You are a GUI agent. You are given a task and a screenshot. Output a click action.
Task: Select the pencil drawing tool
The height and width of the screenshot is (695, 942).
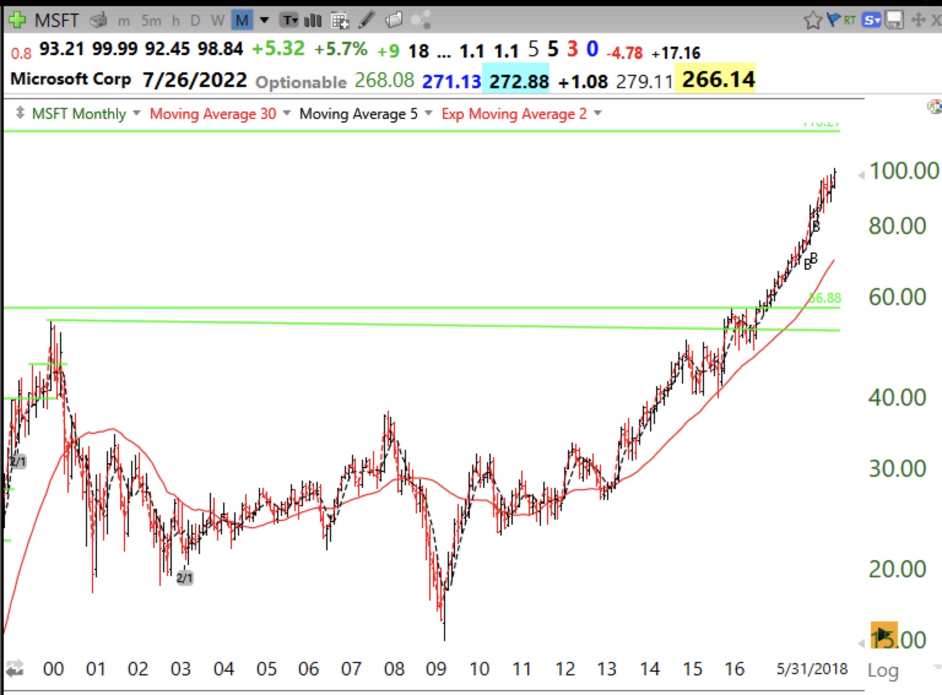[367, 20]
